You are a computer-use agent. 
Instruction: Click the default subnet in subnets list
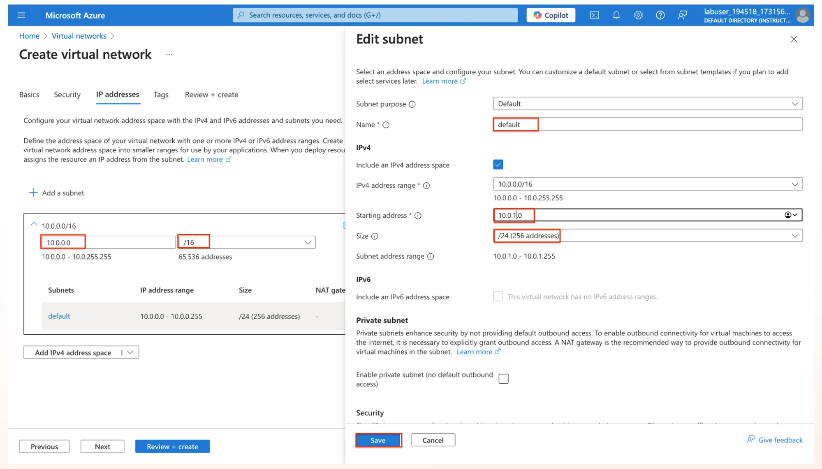tap(59, 316)
